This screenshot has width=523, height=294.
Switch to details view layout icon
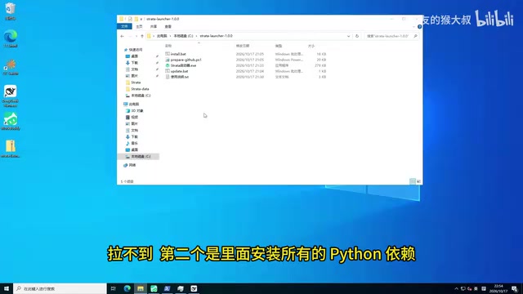click(x=412, y=181)
